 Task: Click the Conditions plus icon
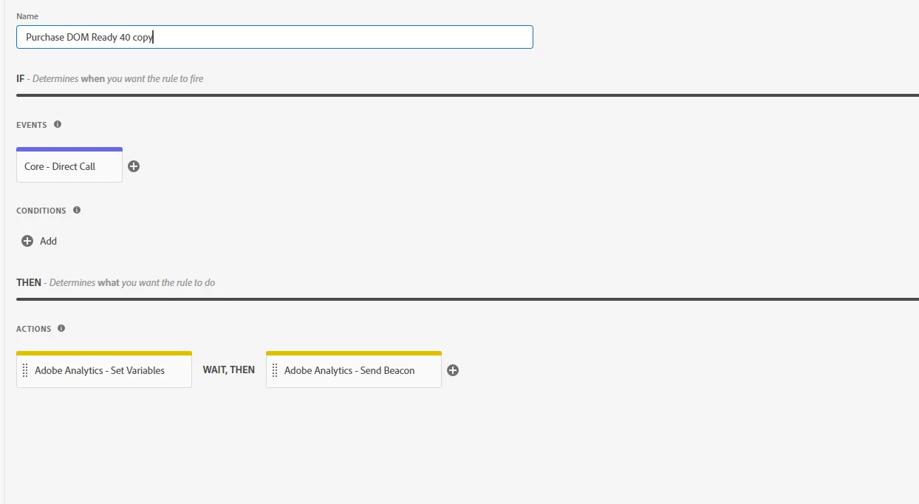[27, 241]
